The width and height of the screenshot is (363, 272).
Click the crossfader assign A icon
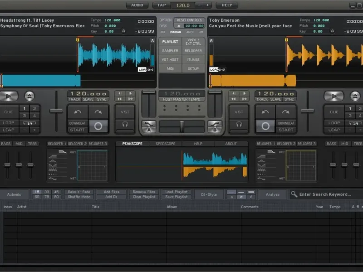148,126
